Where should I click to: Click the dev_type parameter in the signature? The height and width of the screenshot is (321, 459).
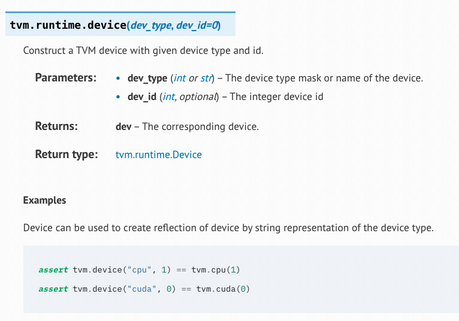click(151, 26)
